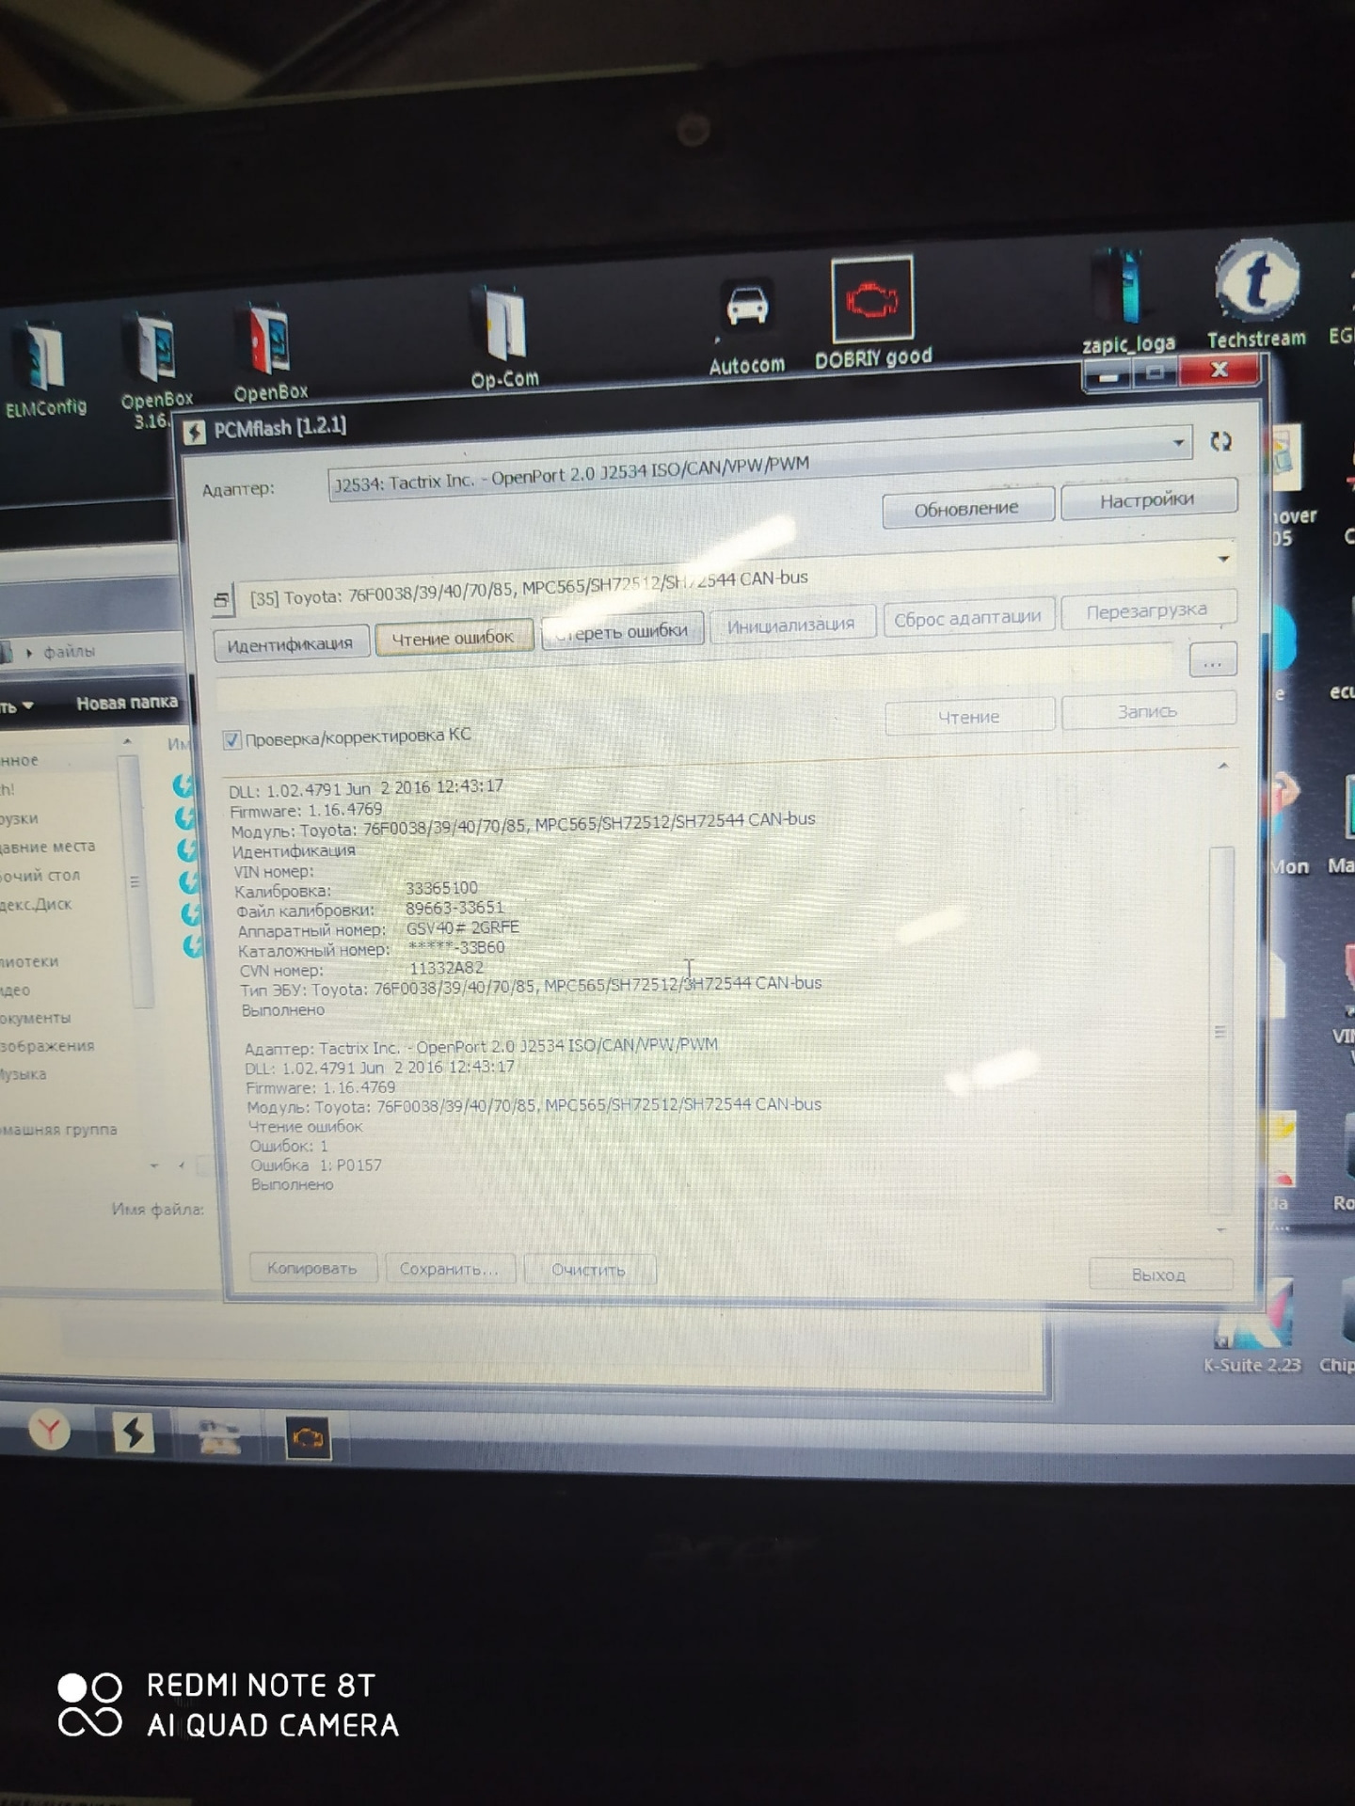Click the Чтение ошибок button
1355x1806 pixels.
(x=453, y=638)
